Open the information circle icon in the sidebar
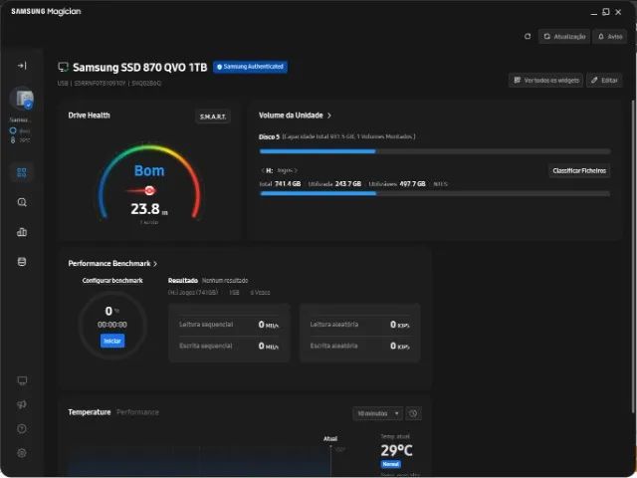Image resolution: width=637 pixels, height=478 pixels. (x=22, y=428)
